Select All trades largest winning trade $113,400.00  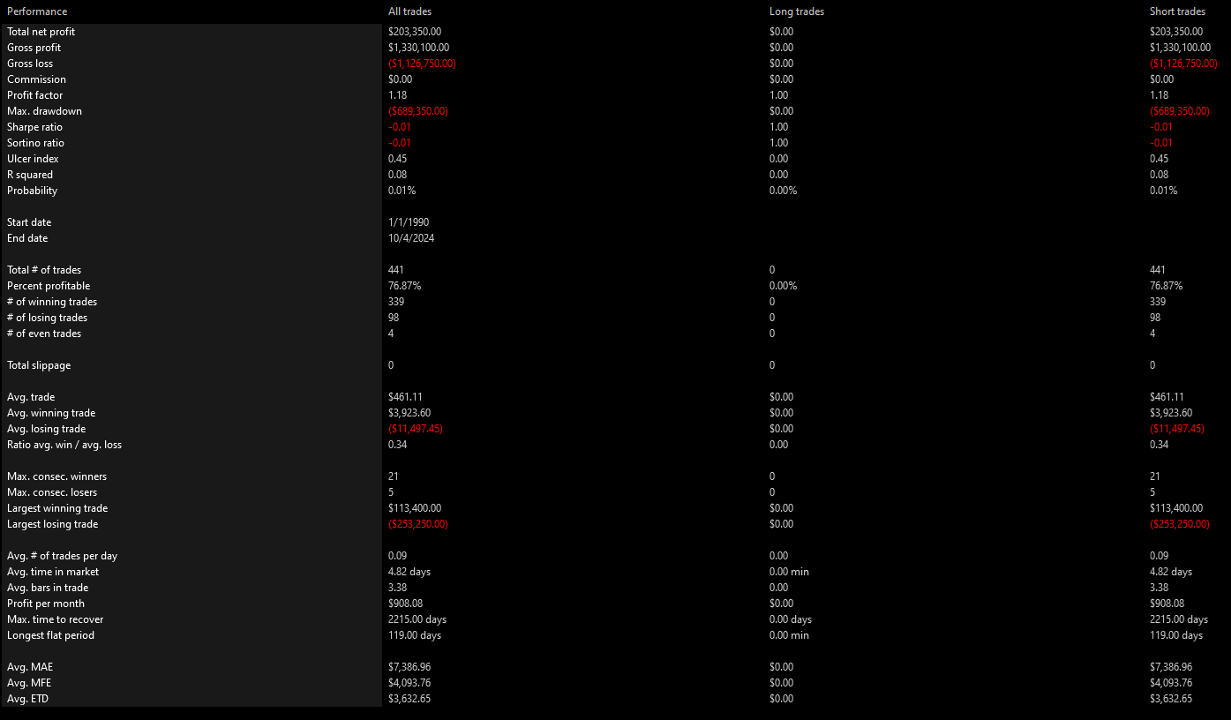point(415,508)
